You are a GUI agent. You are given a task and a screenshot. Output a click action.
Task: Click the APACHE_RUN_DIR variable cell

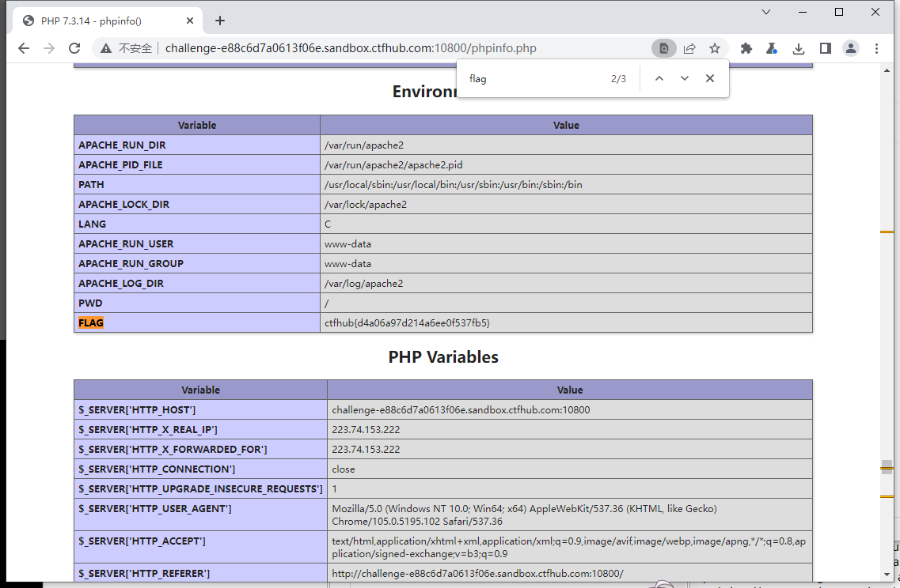click(197, 145)
